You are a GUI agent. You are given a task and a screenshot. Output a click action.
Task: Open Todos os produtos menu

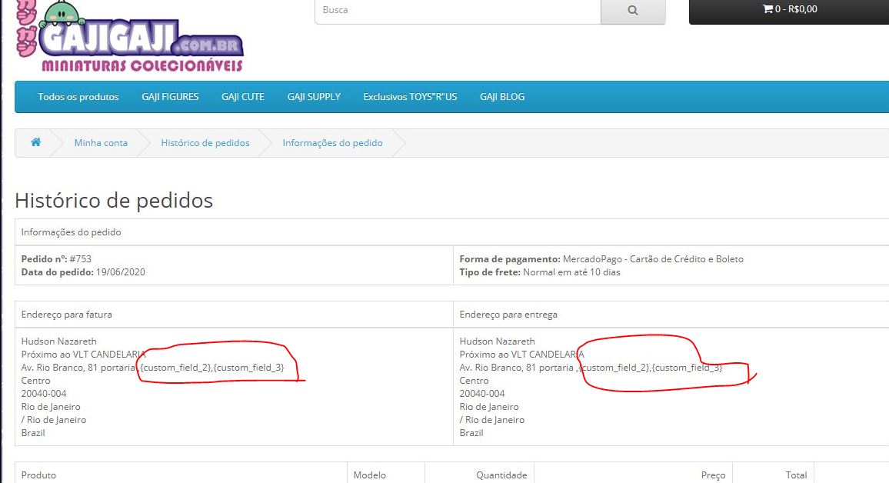click(78, 97)
